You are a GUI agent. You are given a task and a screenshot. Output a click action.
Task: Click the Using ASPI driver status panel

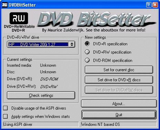coord(41,124)
